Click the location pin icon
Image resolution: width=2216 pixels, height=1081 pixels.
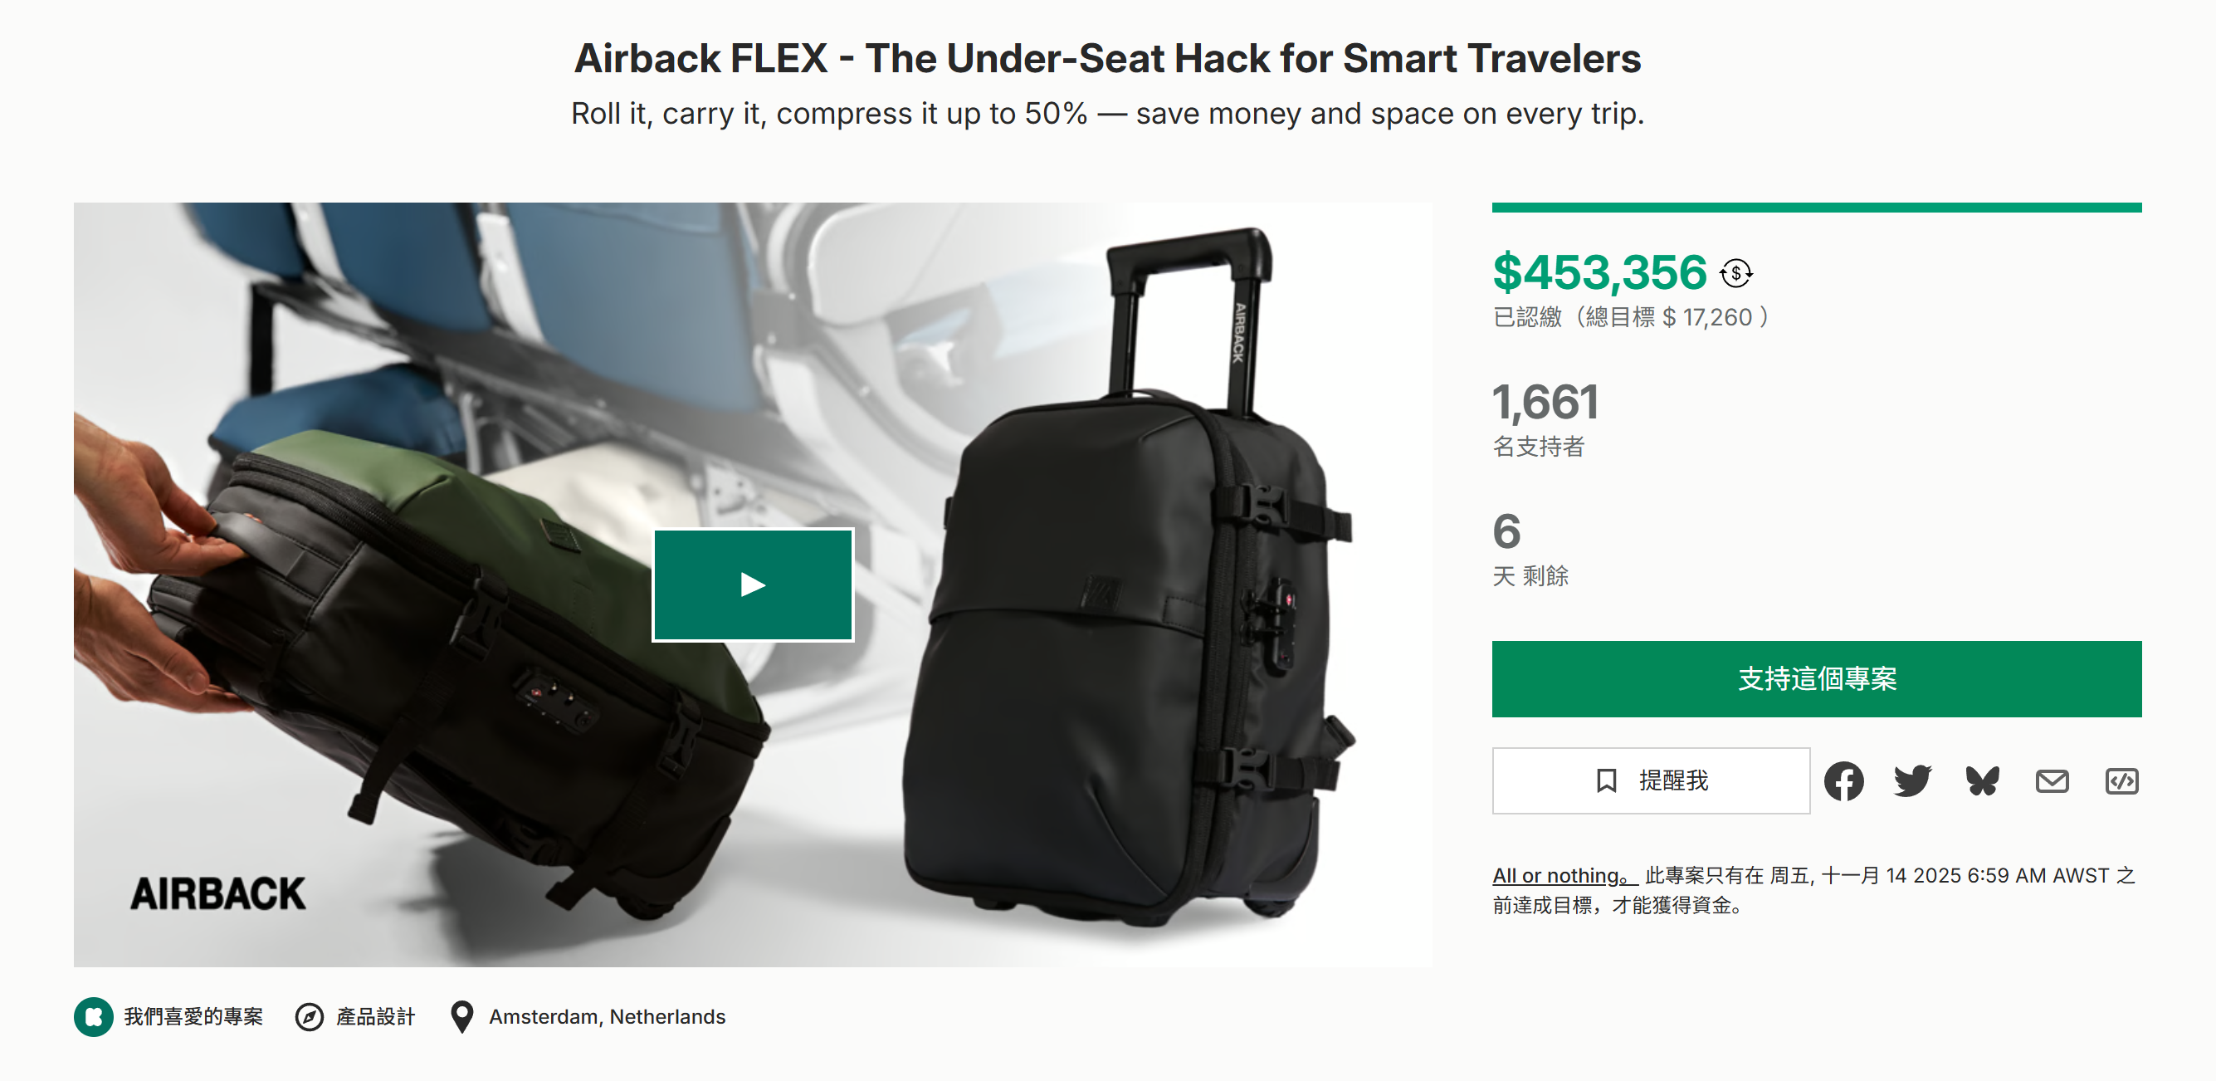pos(462,1017)
